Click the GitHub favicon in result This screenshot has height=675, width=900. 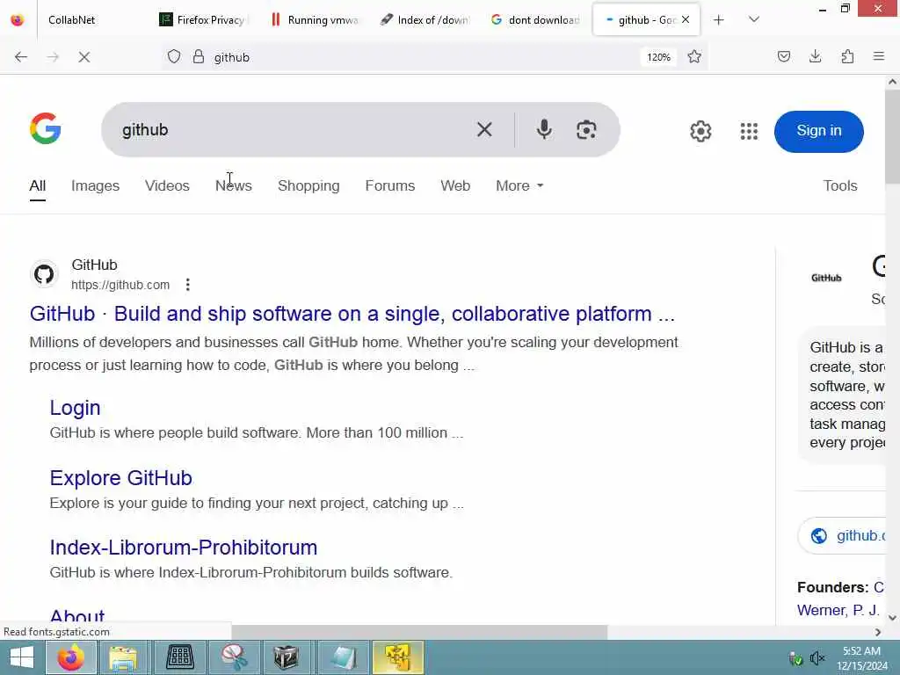pyautogui.click(x=44, y=274)
